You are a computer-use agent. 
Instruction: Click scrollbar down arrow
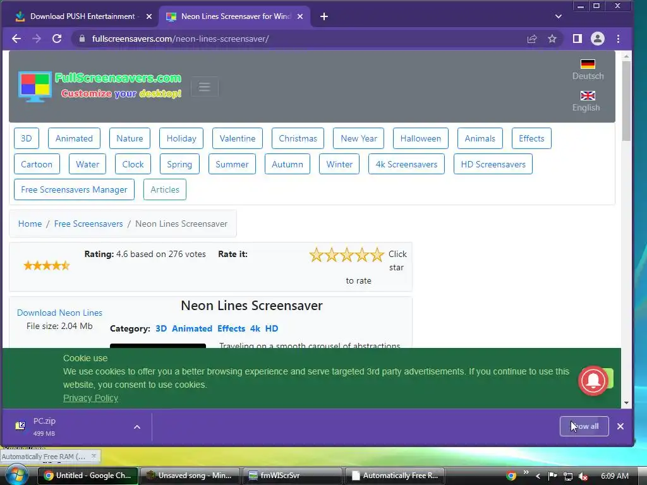click(x=626, y=403)
